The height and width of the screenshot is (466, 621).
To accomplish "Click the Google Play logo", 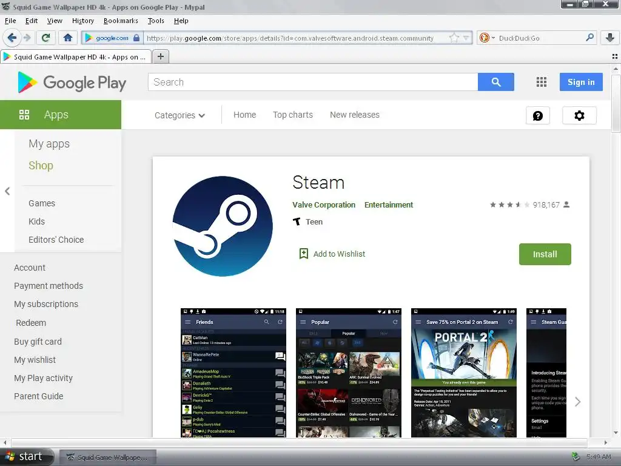I will tap(72, 83).
